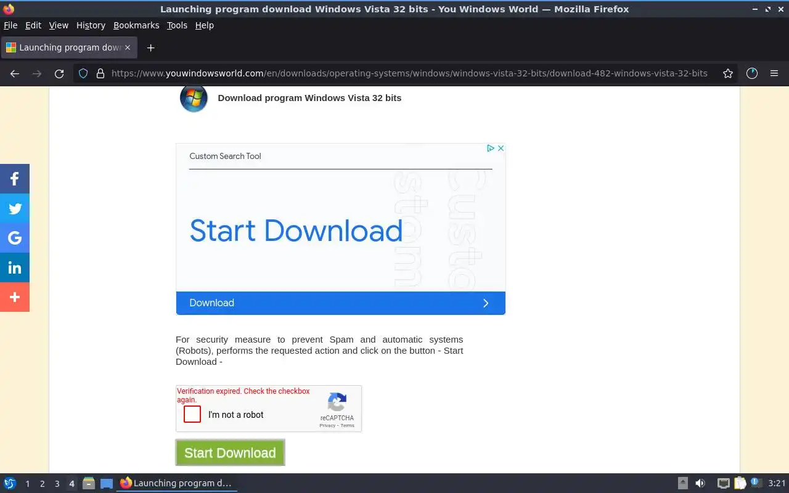789x493 pixels.
Task: Open the Edit menu
Action: (33, 25)
